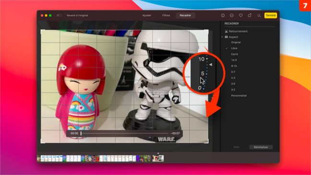Choose the Libre aspect option

[234, 48]
